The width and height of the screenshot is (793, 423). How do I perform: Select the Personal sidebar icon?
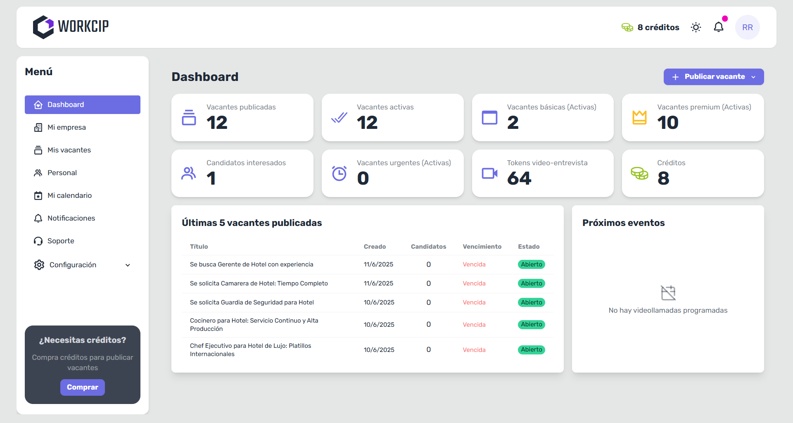(x=38, y=173)
